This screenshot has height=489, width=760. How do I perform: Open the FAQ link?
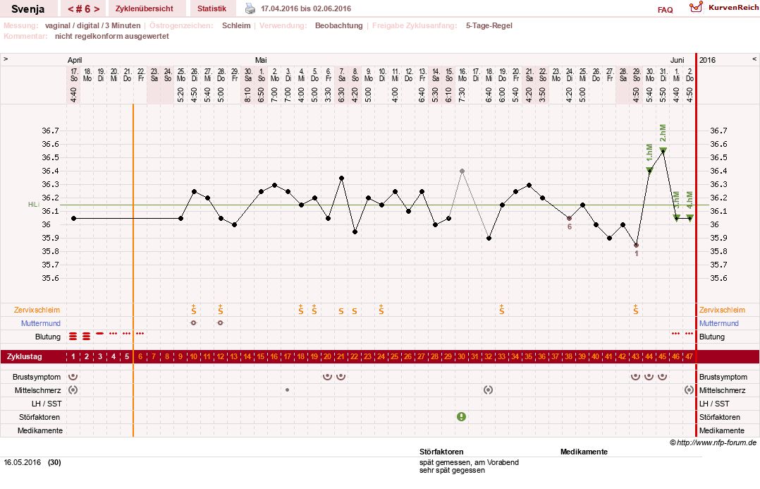[x=665, y=10]
